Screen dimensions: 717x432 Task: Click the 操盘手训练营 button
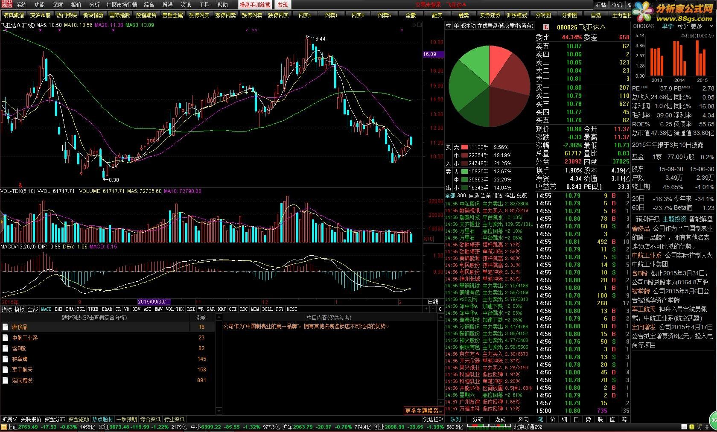pyautogui.click(x=255, y=5)
